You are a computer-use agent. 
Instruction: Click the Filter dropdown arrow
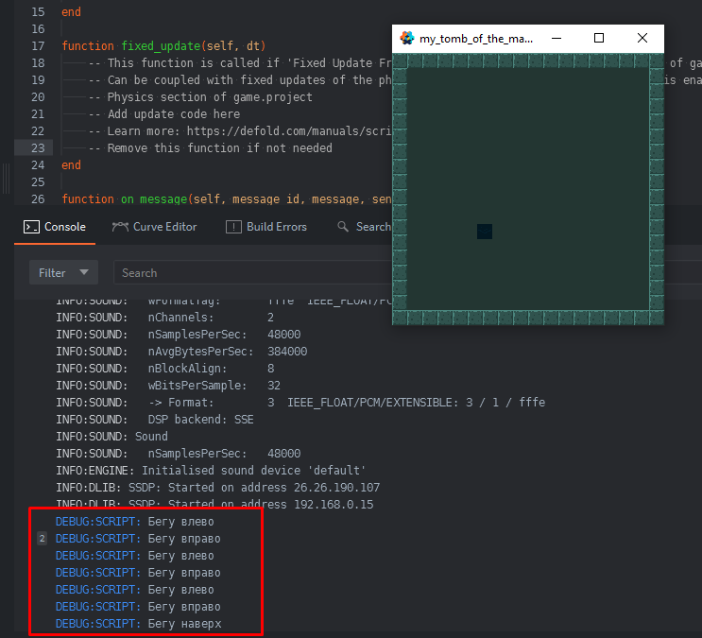[x=85, y=272]
